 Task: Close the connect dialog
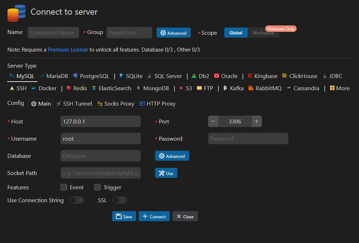185,216
